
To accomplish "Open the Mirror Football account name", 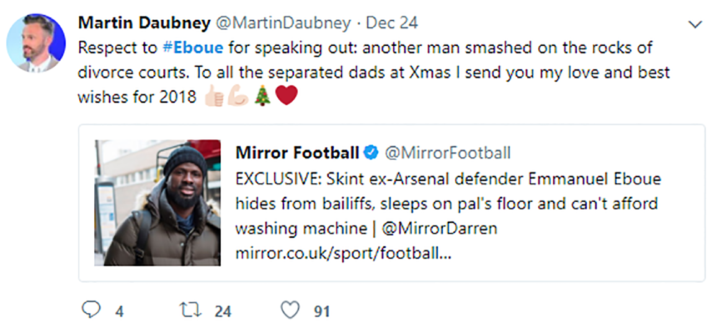I will 297,152.
